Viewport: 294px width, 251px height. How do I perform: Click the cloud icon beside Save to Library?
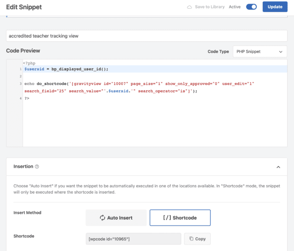click(x=189, y=7)
